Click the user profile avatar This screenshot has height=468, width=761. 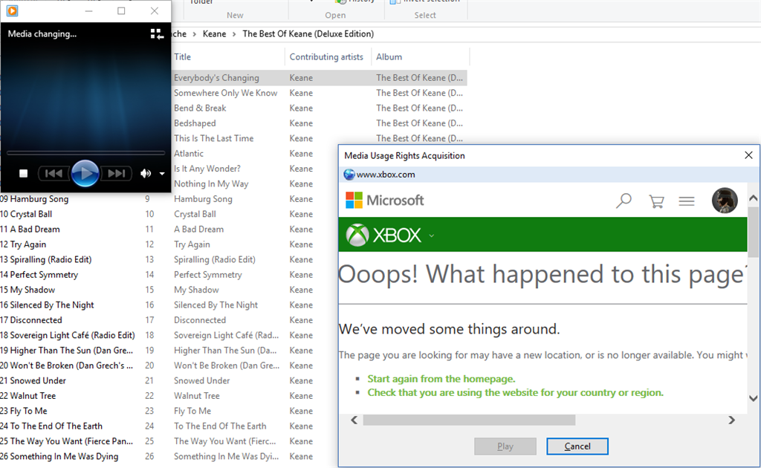click(x=725, y=201)
